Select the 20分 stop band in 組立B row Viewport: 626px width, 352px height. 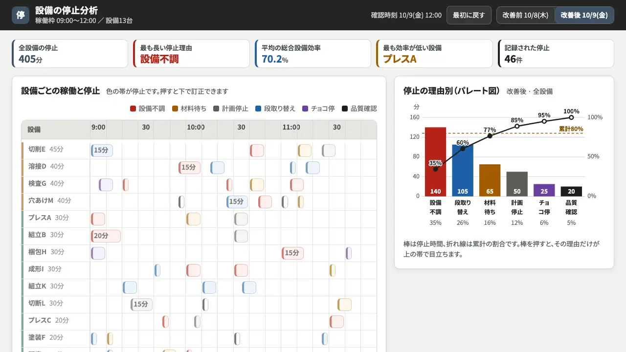(x=106, y=236)
